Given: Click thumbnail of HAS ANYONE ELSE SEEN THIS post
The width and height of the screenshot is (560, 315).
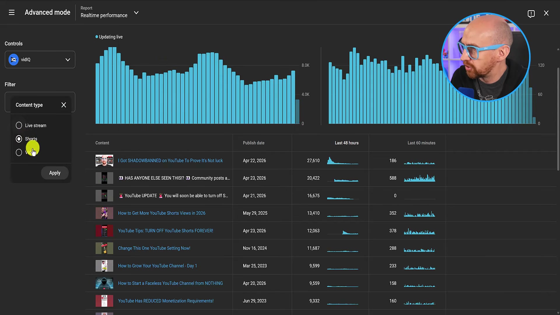Looking at the screenshot, I should (x=104, y=178).
